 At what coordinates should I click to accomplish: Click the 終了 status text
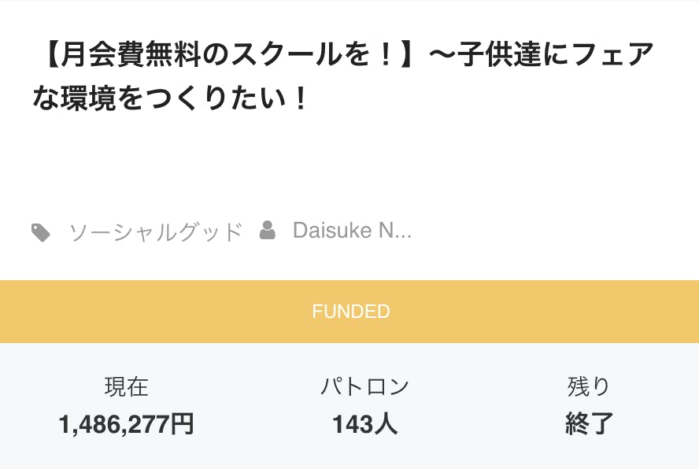[589, 425]
